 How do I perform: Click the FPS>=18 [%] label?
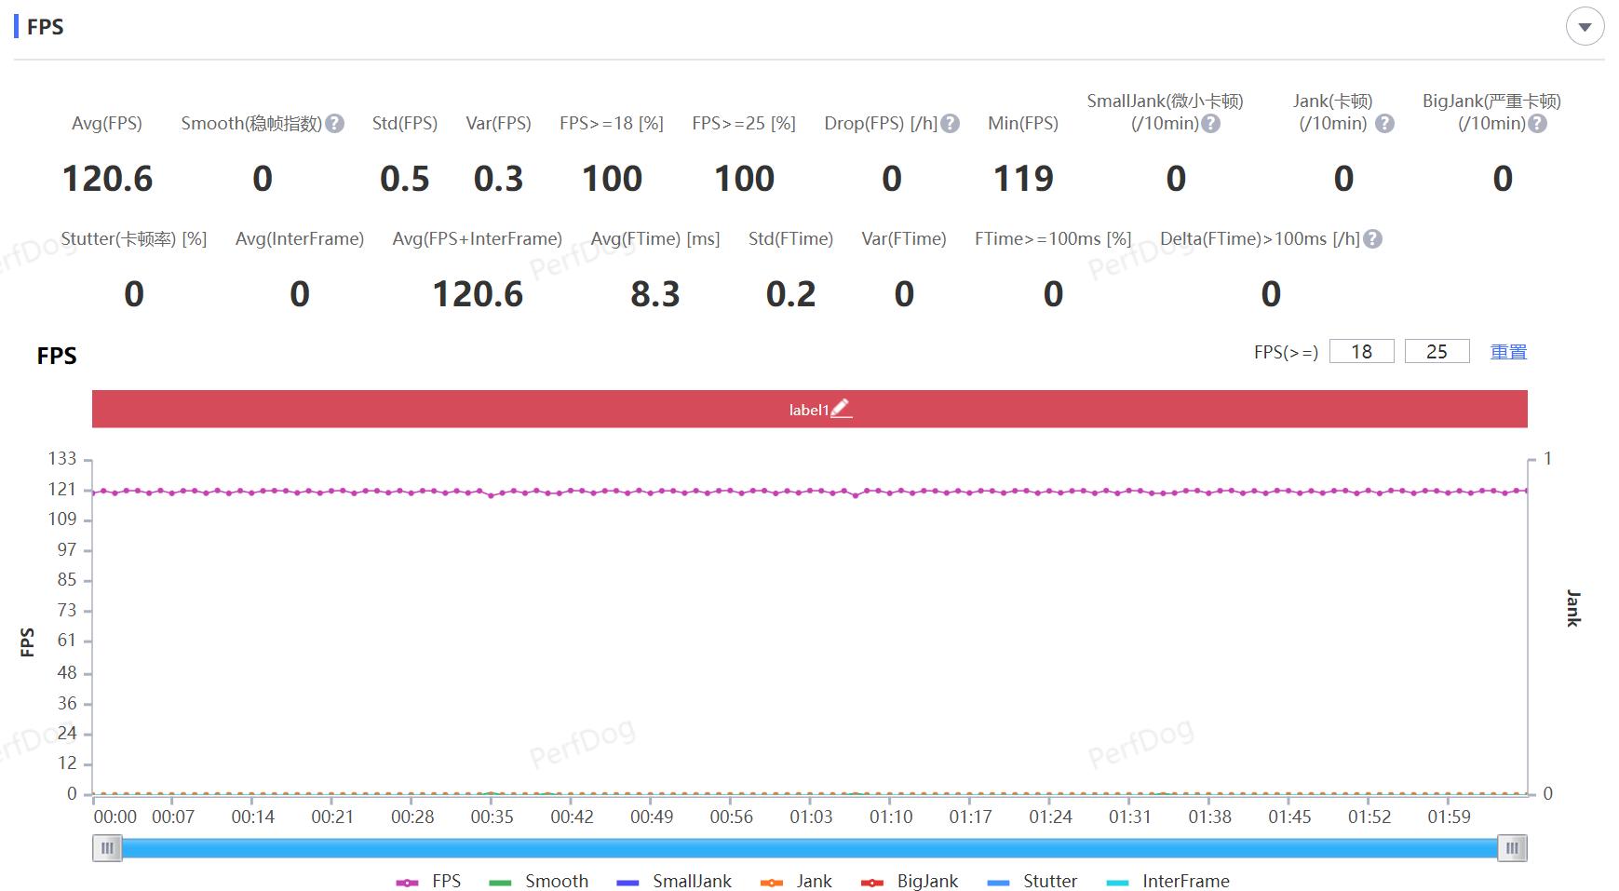coord(612,124)
